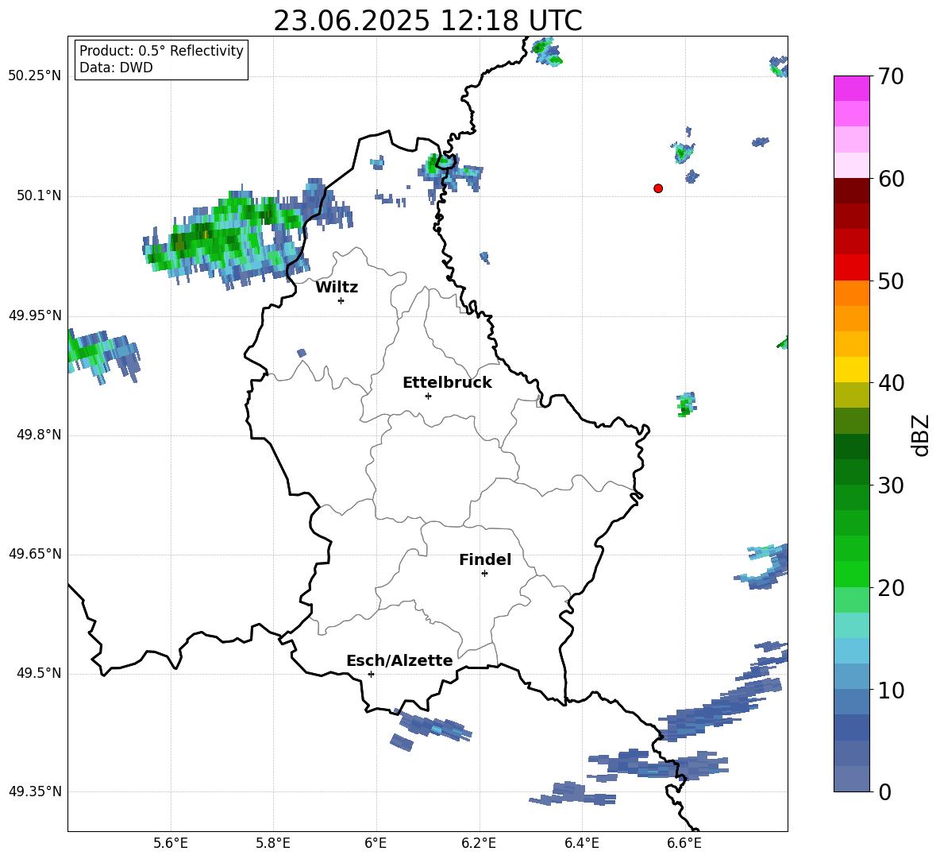Screen dimensions: 940x859
Task: Click the 50 label on the colorbar
Action: point(891,281)
